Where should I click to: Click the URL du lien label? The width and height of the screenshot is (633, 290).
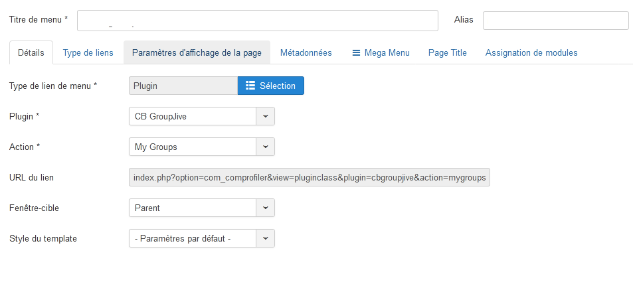[31, 177]
